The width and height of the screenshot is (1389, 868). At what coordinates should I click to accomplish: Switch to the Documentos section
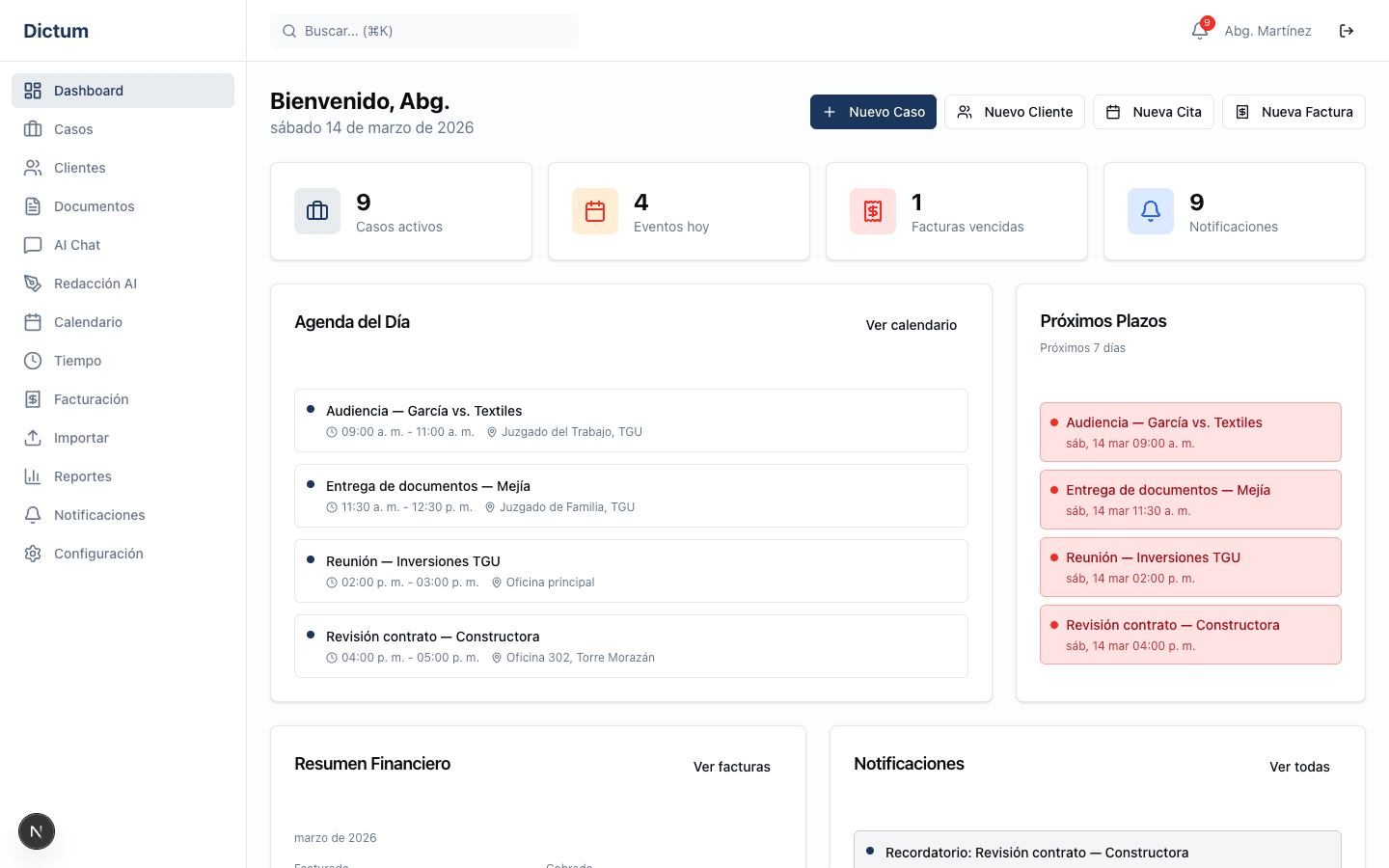click(x=95, y=205)
